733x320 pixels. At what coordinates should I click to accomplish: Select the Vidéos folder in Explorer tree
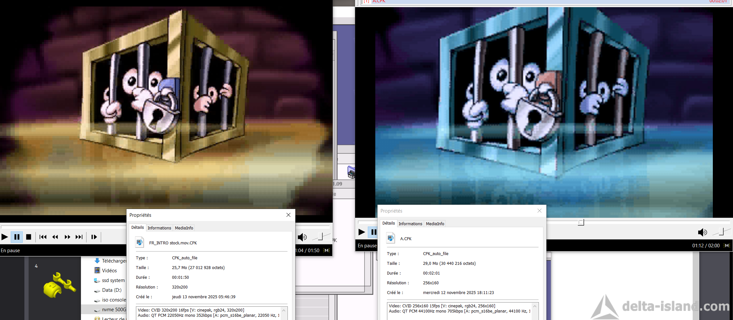[x=106, y=270]
